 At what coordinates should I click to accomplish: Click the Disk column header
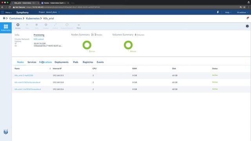174,69
